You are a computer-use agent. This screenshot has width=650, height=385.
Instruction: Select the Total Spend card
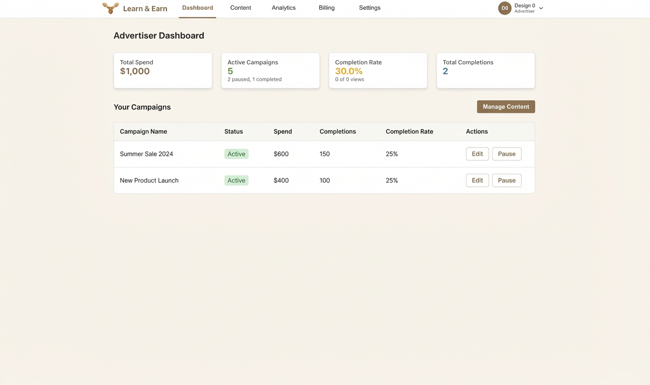coord(162,70)
